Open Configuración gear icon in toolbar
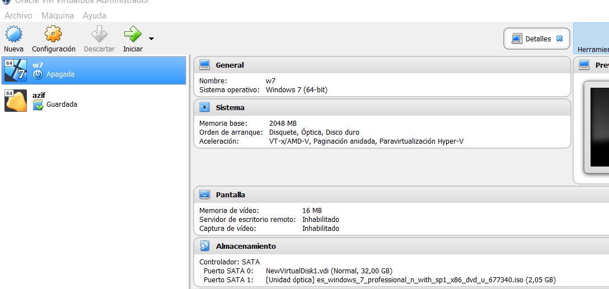The image size is (609, 289). [x=53, y=35]
